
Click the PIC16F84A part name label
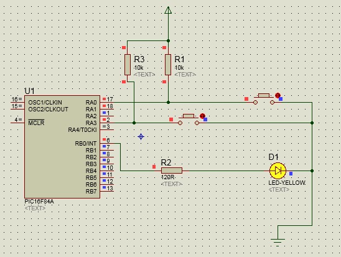pos(39,202)
